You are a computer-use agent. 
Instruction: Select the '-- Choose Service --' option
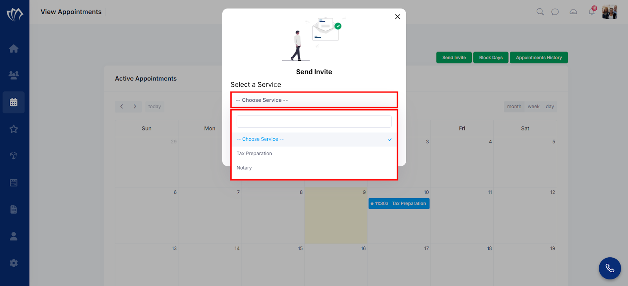[314, 139]
